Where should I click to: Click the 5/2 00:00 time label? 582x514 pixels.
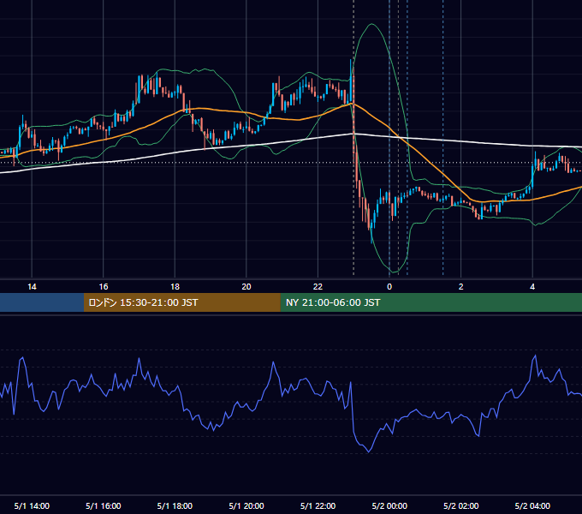pos(389,505)
